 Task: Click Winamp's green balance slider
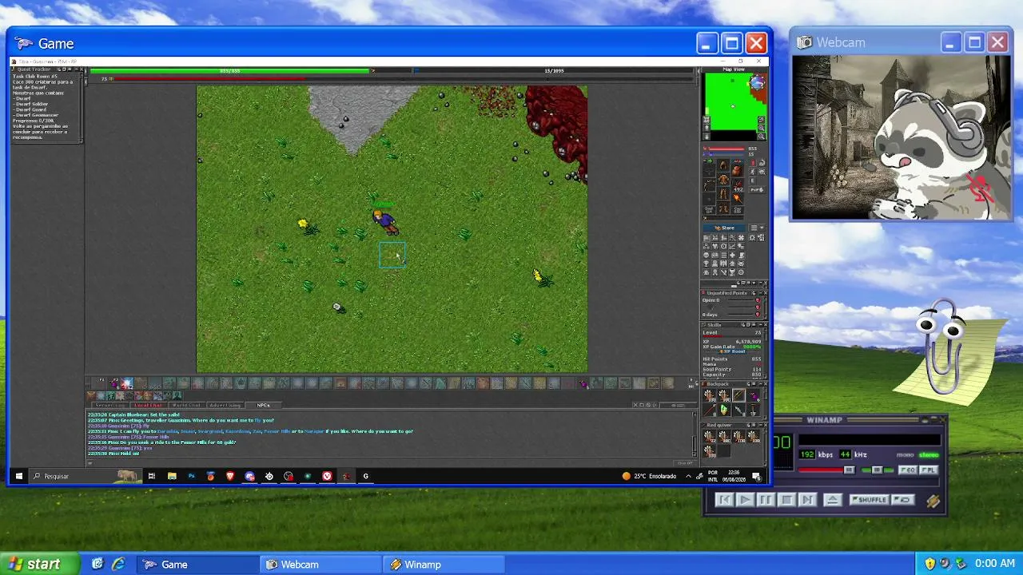coord(877,470)
